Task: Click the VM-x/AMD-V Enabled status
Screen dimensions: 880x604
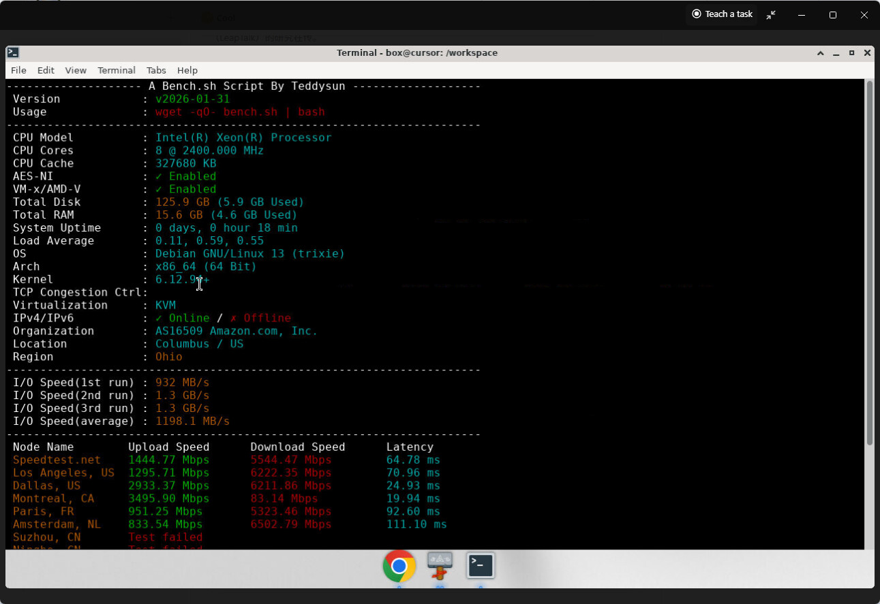Action: [x=185, y=189]
